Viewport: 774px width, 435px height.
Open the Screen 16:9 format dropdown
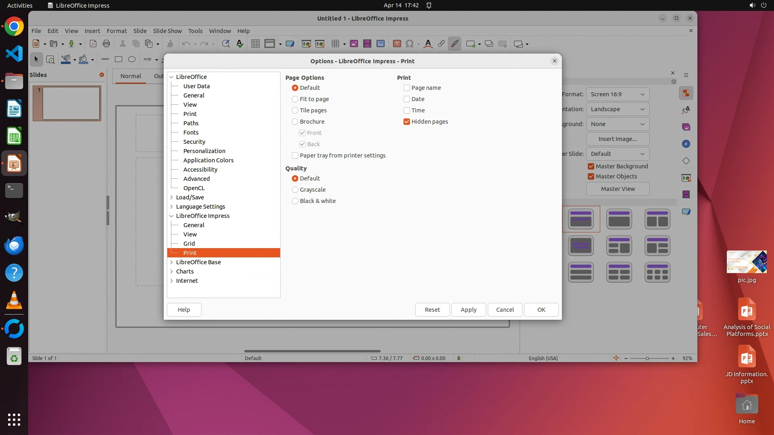[618, 94]
